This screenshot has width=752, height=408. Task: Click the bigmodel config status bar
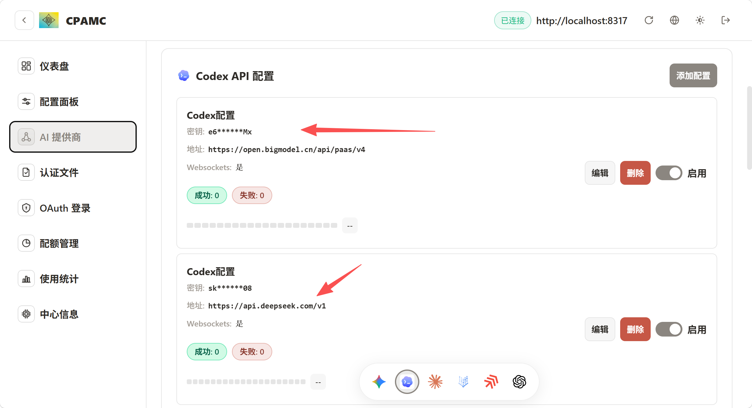[262, 225]
